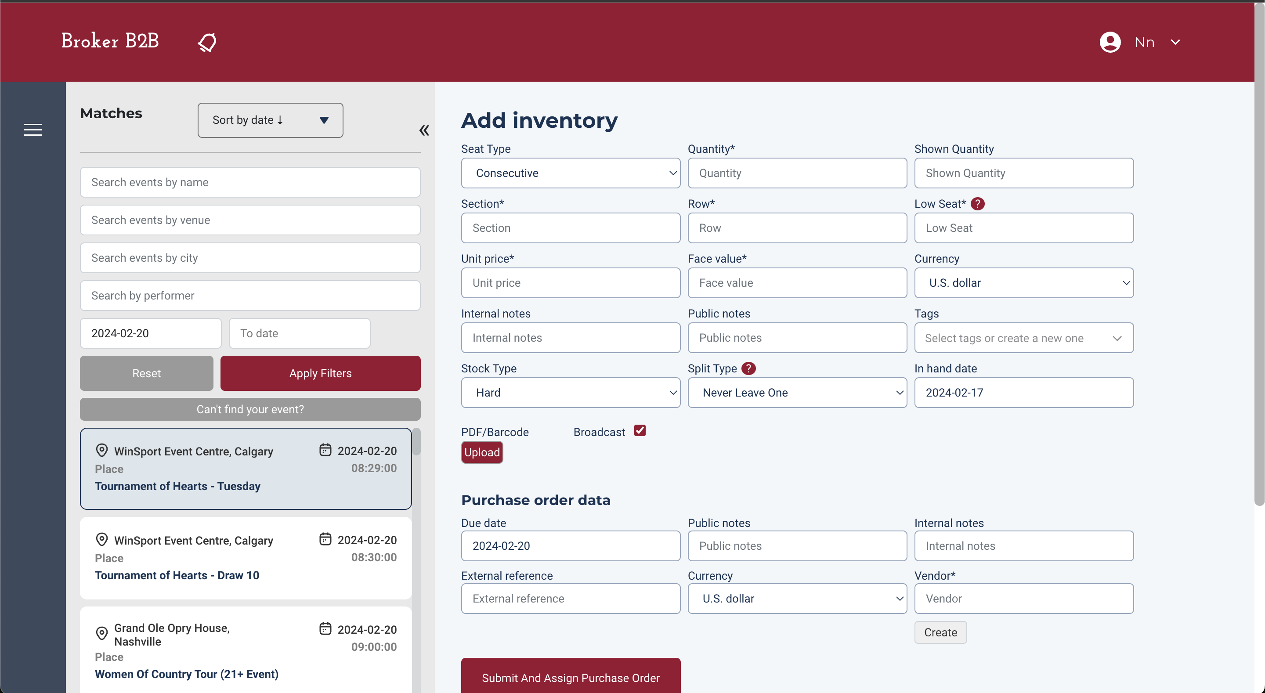Expand the Nn user account menu
Viewport: 1265px width, 693px height.
point(1175,42)
